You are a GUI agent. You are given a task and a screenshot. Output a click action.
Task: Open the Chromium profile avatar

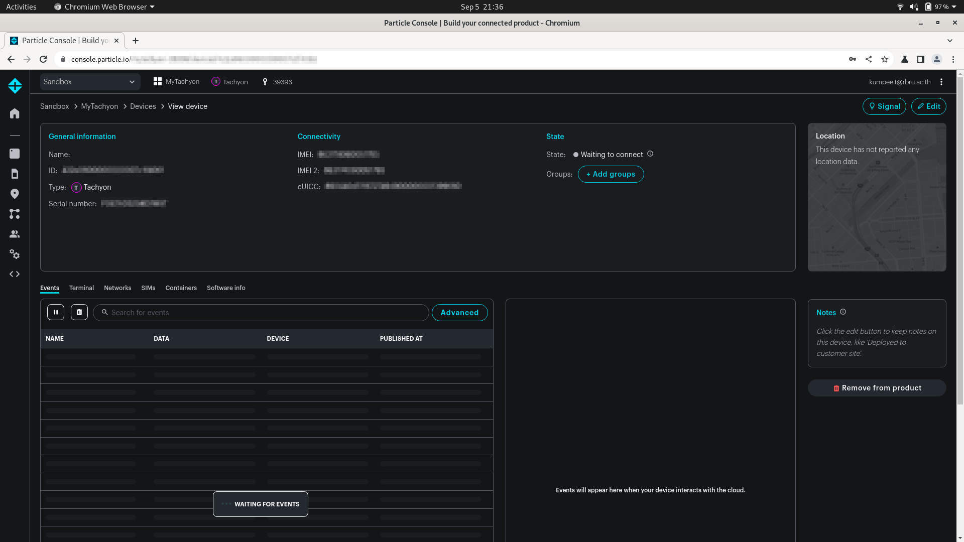pyautogui.click(x=937, y=59)
